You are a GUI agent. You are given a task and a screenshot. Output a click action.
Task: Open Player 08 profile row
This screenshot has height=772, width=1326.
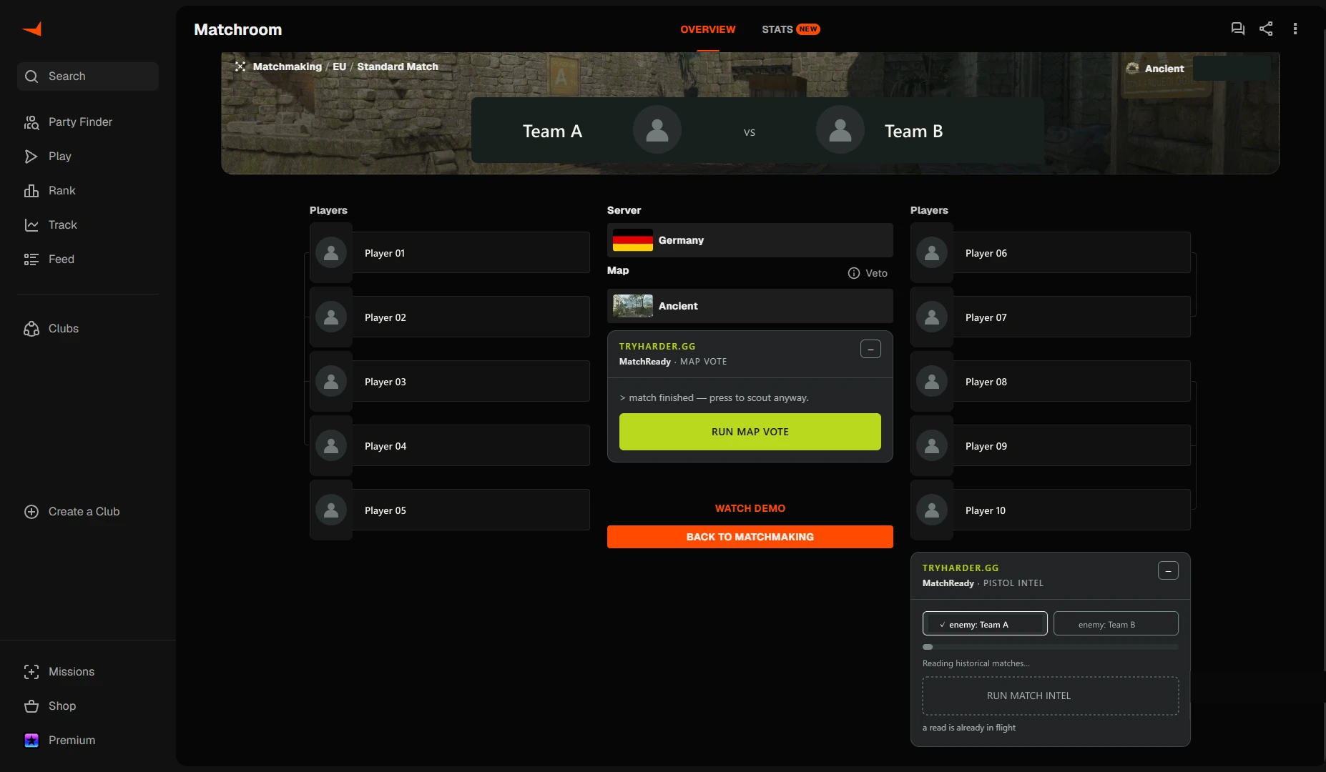[x=1051, y=381]
